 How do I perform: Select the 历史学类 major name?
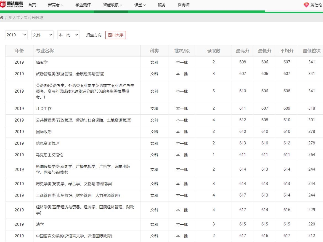click(x=74, y=184)
